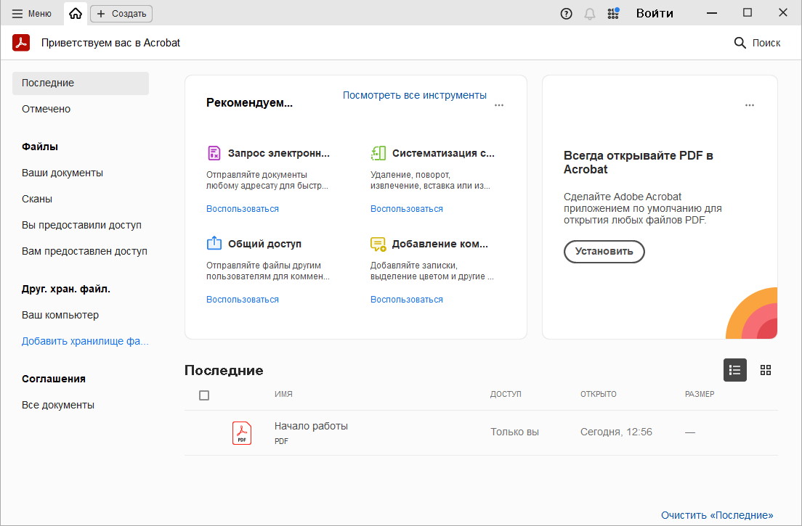Image resolution: width=802 pixels, height=526 pixels.
Task: Click Воспользоваться under Систематизация
Action: (x=407, y=208)
